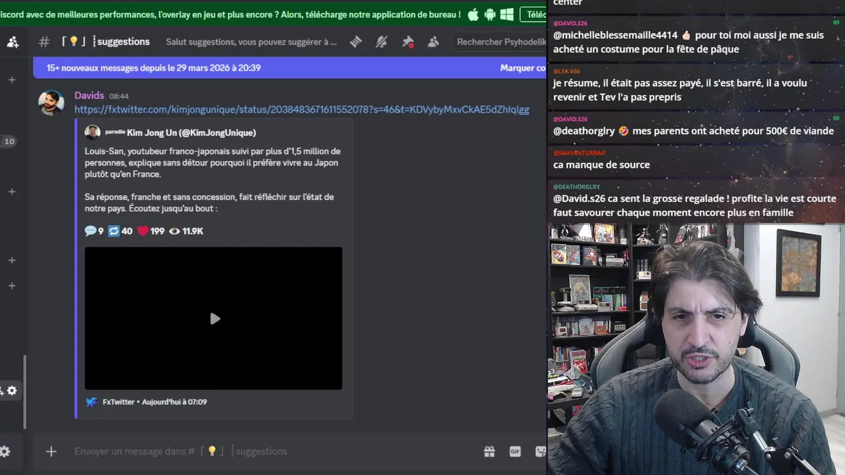Download the Android app icon
Image resolution: width=845 pixels, height=475 pixels.
[490, 15]
